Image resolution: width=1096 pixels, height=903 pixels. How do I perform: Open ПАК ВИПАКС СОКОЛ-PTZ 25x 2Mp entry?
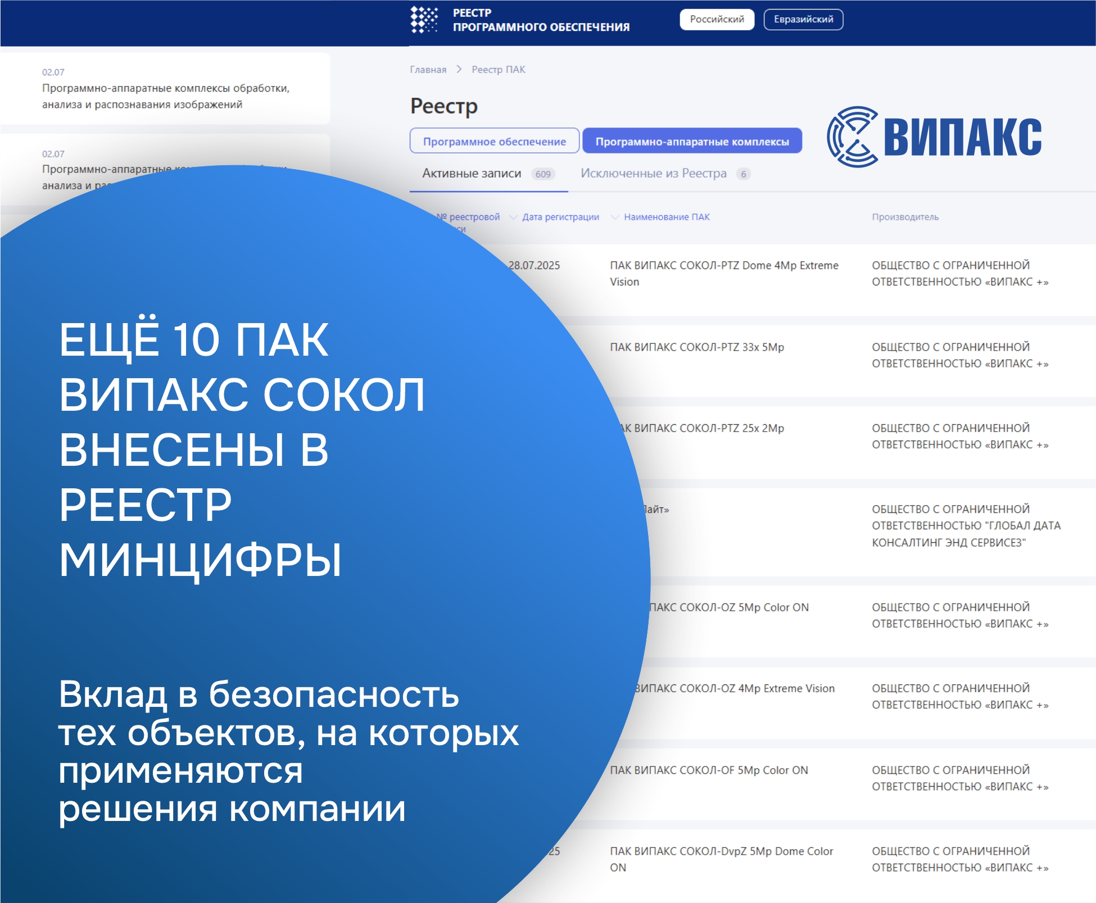coord(701,428)
